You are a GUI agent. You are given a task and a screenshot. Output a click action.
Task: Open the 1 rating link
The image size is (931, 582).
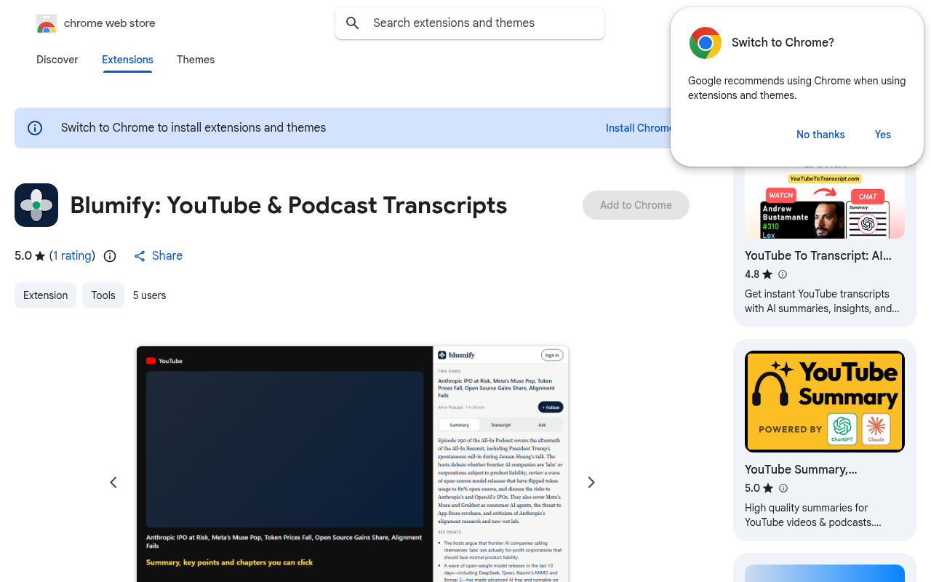[x=72, y=256]
